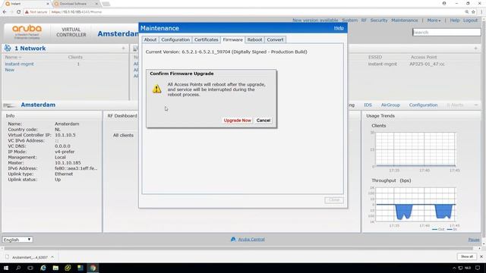486x273 pixels.
Task: Click the Aruba logo
Action: (x=27, y=32)
